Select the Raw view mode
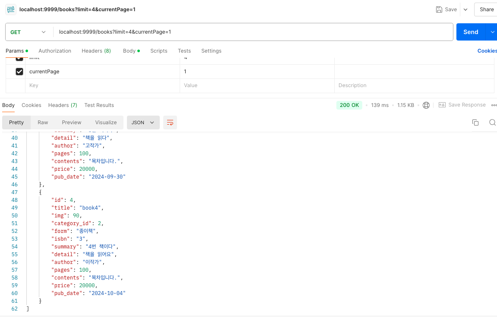 (43, 122)
